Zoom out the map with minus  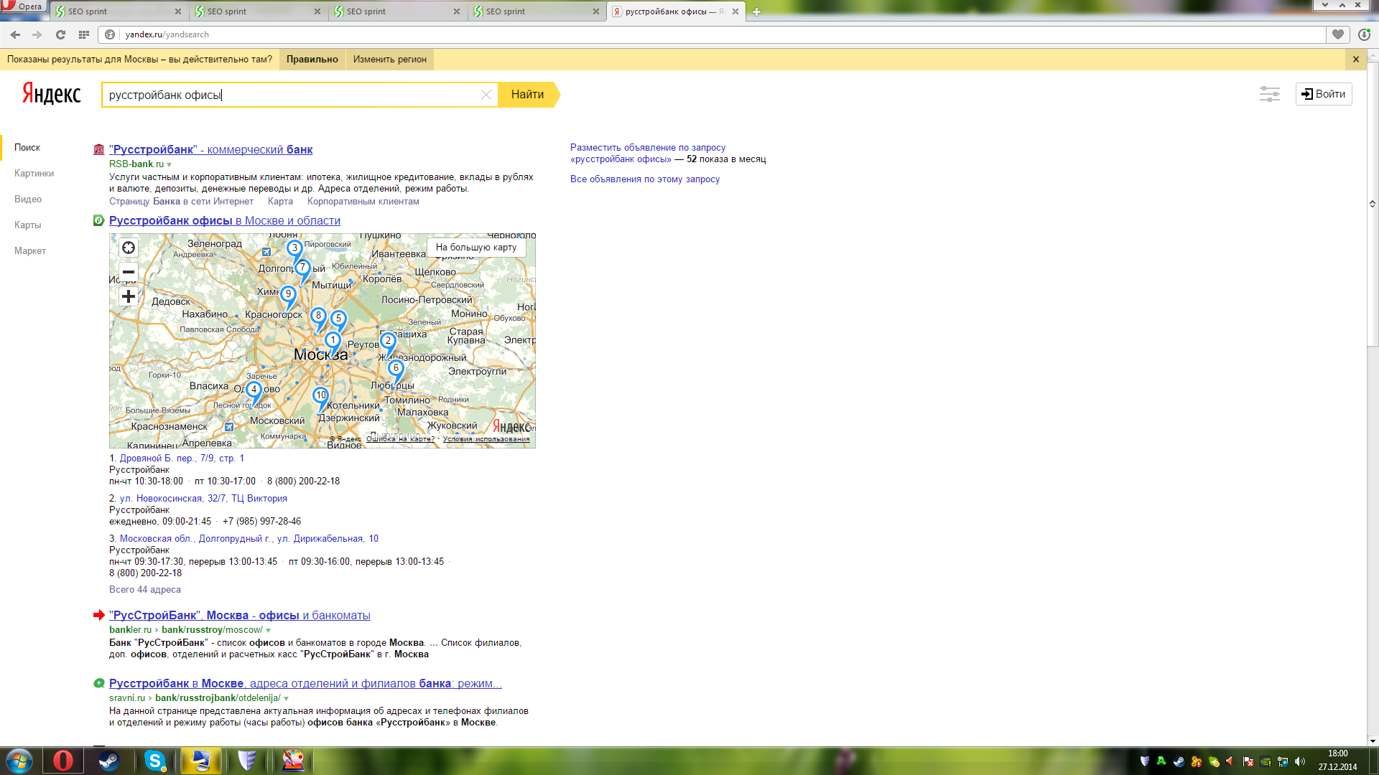[129, 272]
